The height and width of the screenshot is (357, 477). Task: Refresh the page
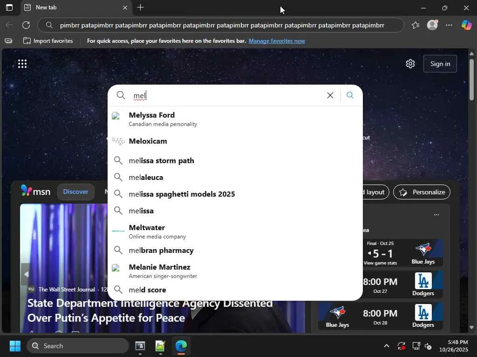26,25
